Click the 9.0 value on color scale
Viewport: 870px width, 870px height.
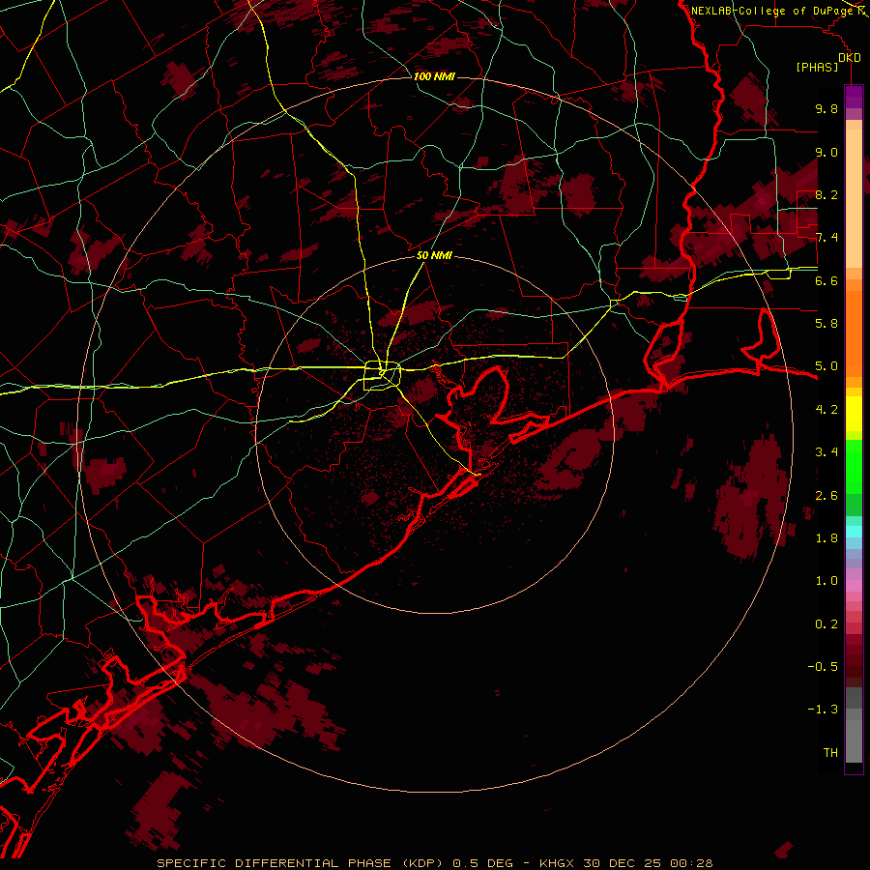click(x=826, y=152)
